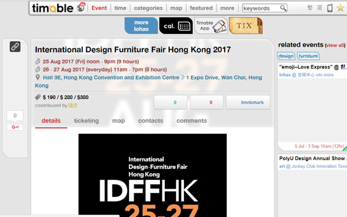The height and width of the screenshot is (217, 347).
Task: Switch to the ticketing tab
Action: click(86, 121)
